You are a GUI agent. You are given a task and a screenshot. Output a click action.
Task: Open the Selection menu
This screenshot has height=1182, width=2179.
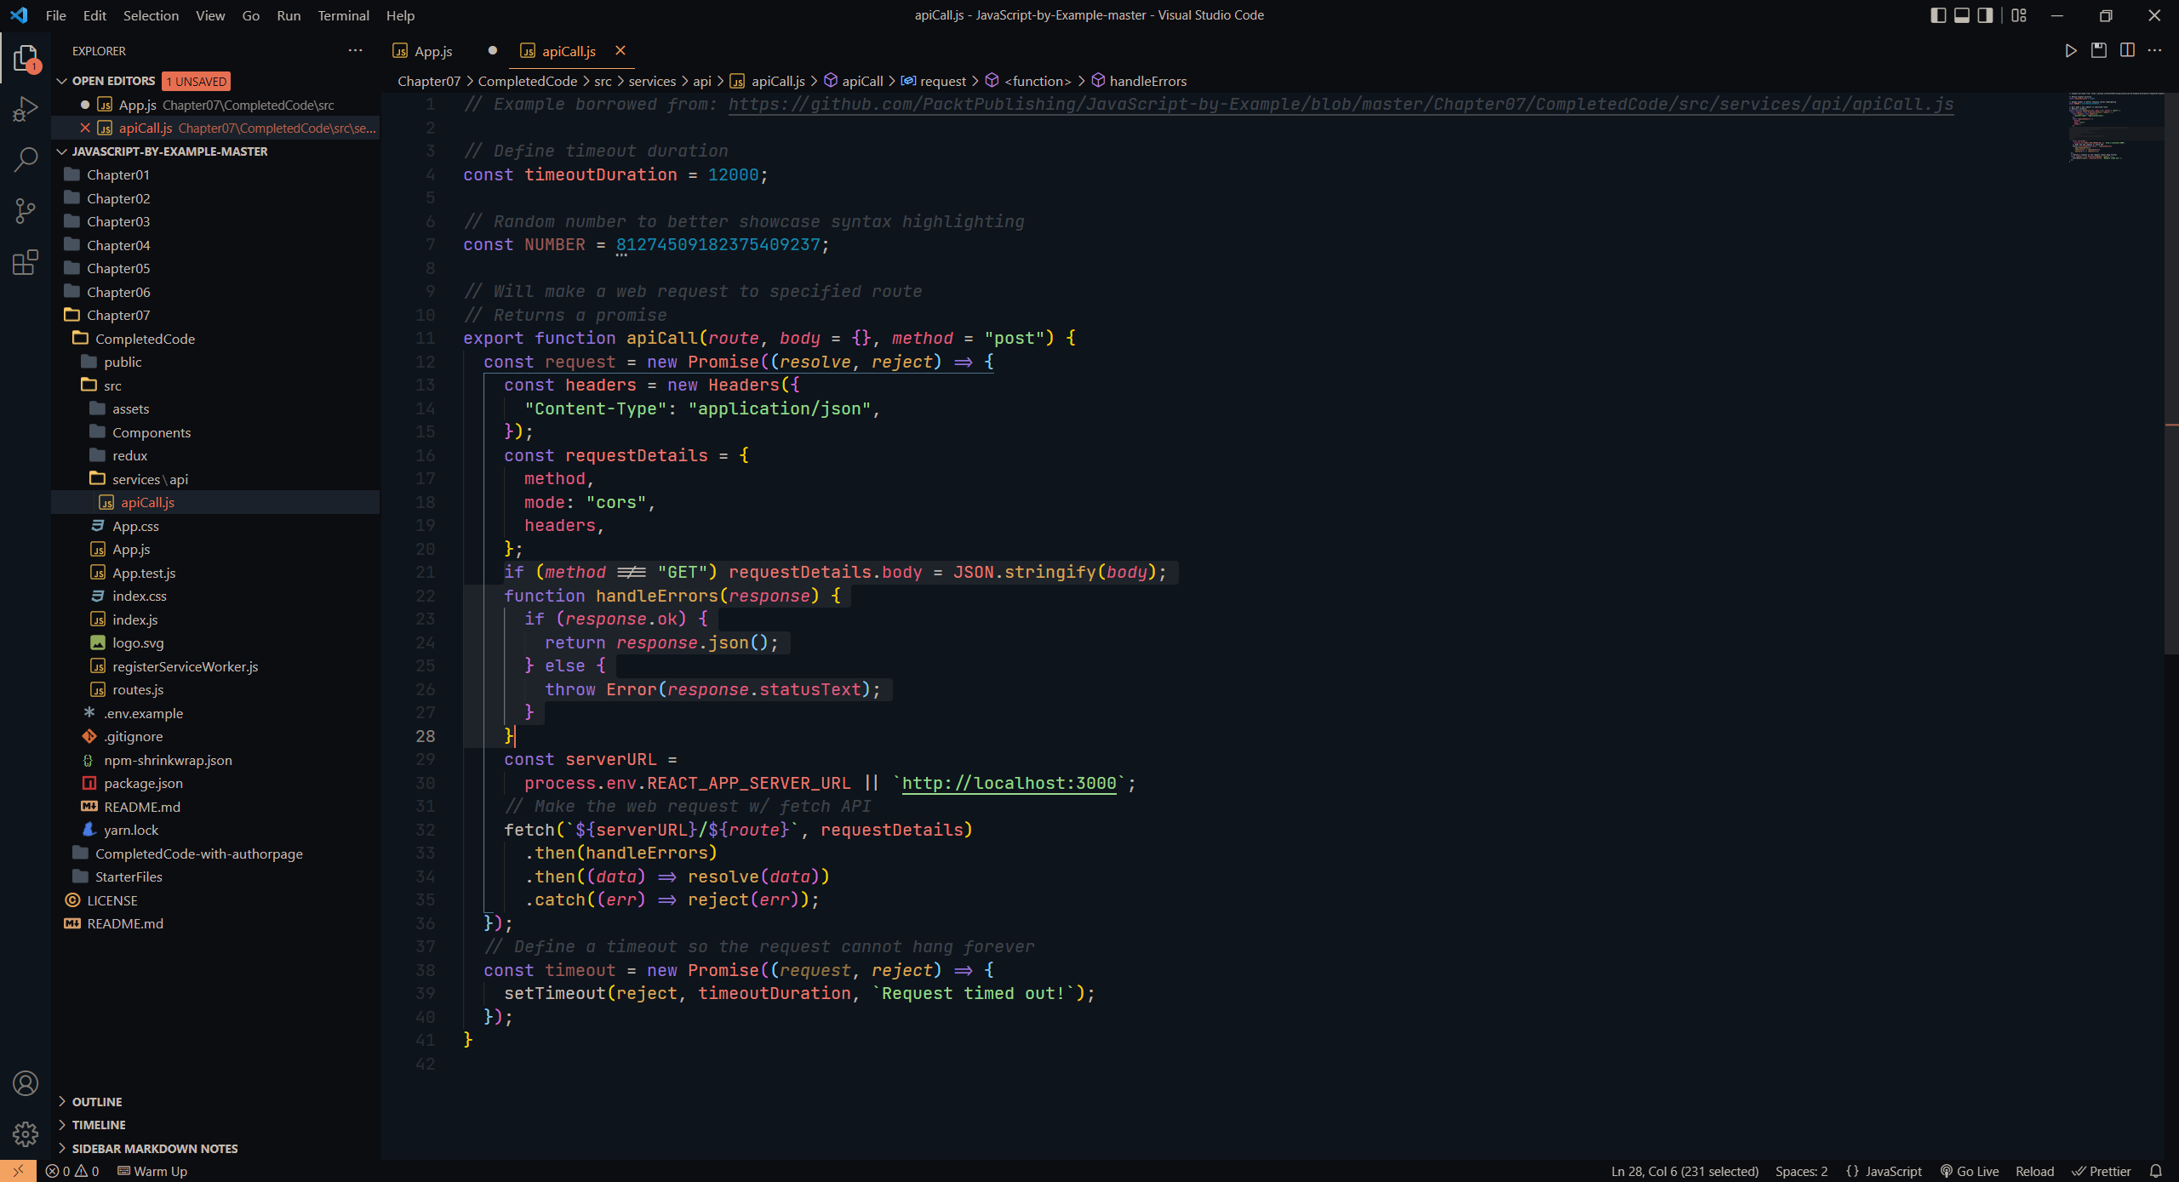151,15
